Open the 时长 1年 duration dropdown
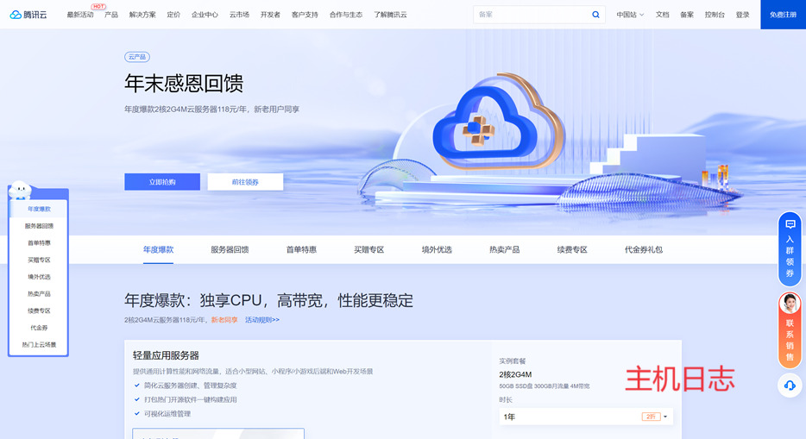This screenshot has width=806, height=439. (x=586, y=417)
